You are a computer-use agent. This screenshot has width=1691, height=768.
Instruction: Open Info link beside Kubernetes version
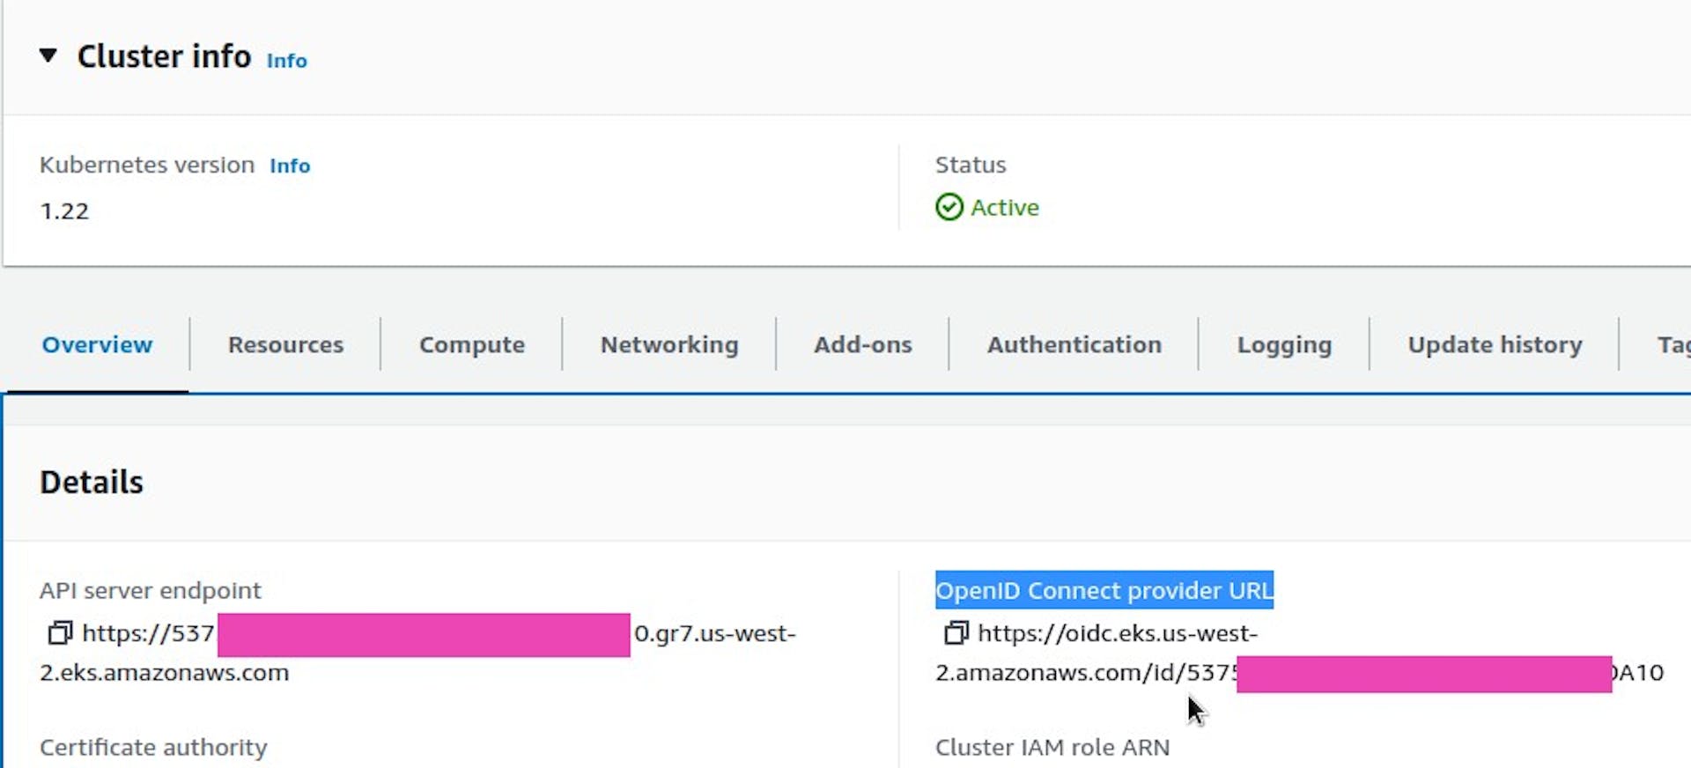pyautogui.click(x=290, y=166)
